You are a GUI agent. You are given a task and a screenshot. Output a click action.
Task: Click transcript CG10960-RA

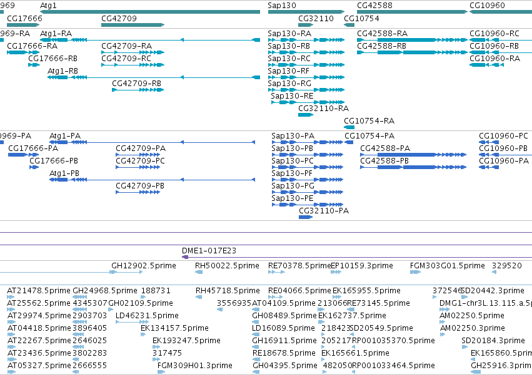[x=486, y=65]
